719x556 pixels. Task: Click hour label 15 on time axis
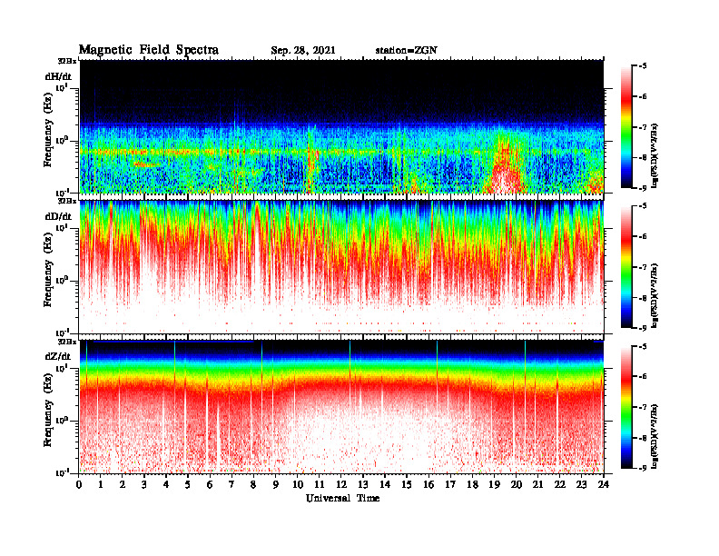tap(407, 485)
